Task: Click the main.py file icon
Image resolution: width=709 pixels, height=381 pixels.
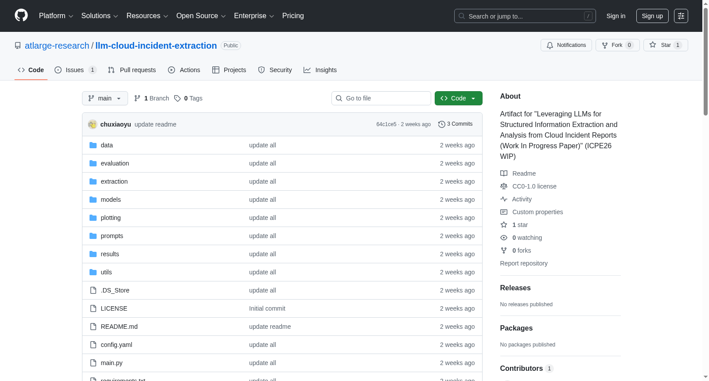Action: 93,363
